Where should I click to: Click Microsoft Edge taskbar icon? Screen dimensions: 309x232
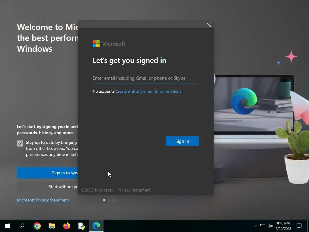[x=96, y=226]
